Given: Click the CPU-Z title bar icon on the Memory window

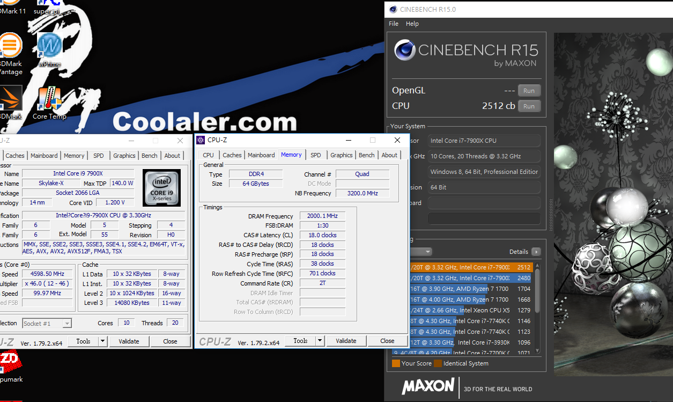Looking at the screenshot, I should (x=201, y=140).
